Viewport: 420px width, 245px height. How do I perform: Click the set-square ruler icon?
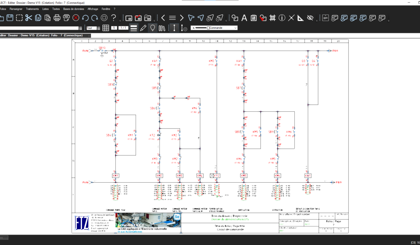[301, 17]
